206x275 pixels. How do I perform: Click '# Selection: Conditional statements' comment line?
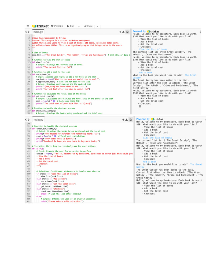68,171
